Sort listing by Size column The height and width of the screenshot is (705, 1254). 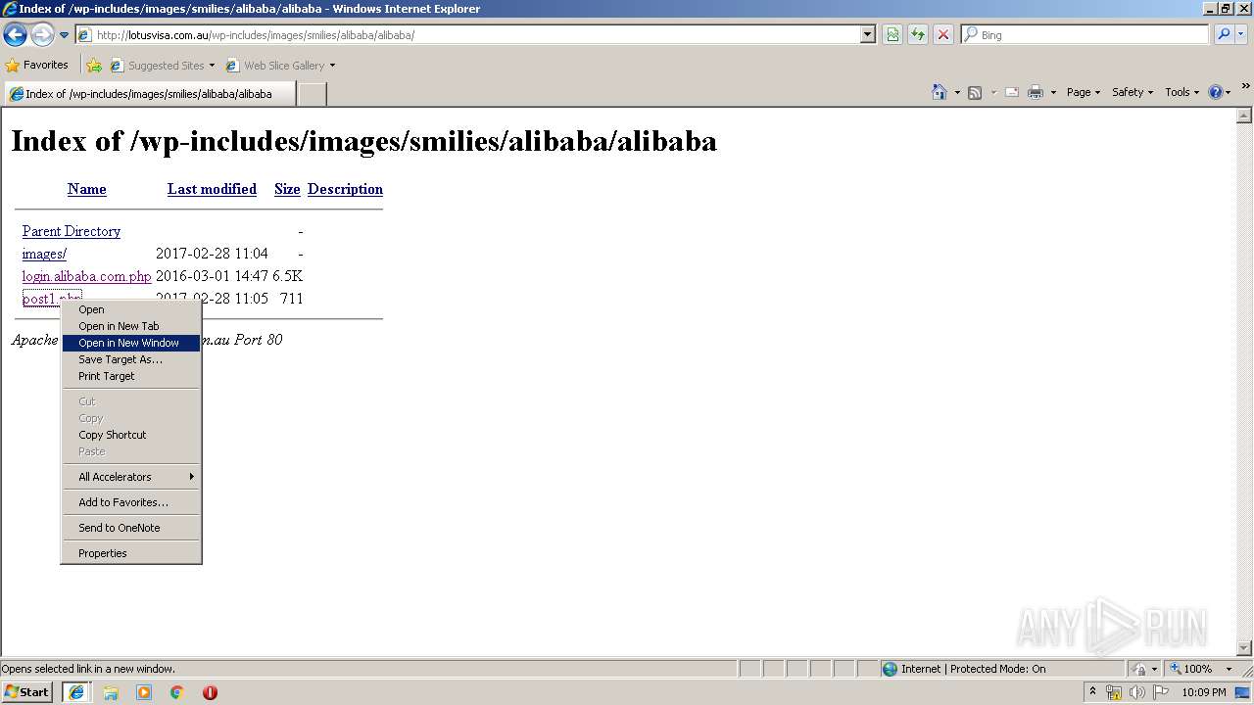pyautogui.click(x=287, y=189)
